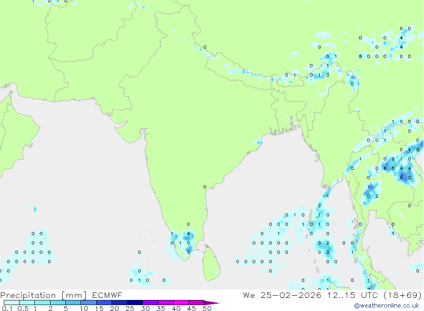The width and height of the screenshot is (424, 311).
Task: Click the '15' legend scale label
Action: [x=99, y=308]
